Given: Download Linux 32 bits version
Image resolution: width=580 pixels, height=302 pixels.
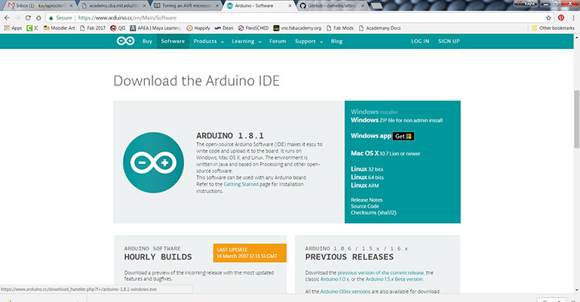Looking at the screenshot, I should click(367, 169).
